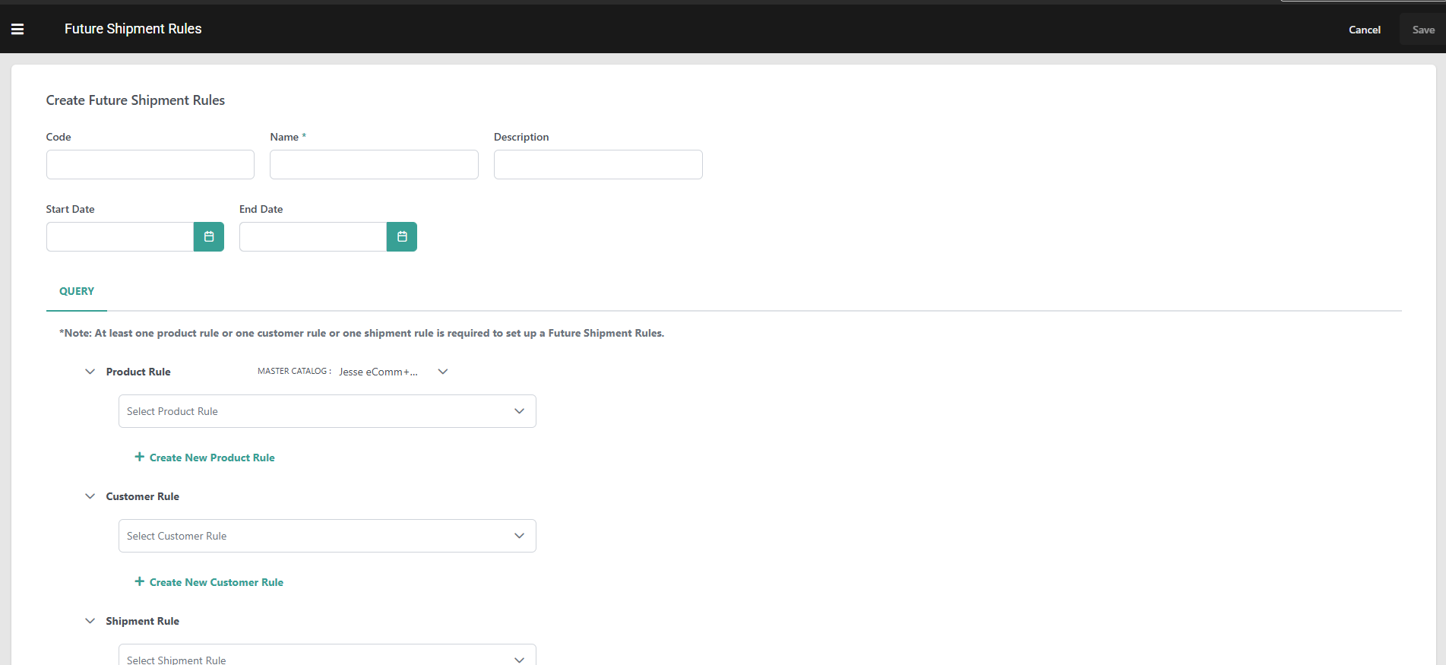
Task: Open the Master Catalog dropdown
Action: pyautogui.click(x=394, y=372)
